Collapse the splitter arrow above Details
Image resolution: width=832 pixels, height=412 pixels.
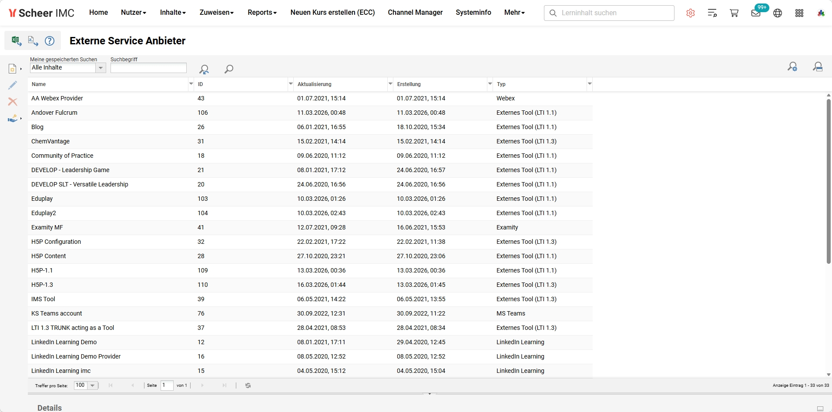pyautogui.click(x=429, y=394)
